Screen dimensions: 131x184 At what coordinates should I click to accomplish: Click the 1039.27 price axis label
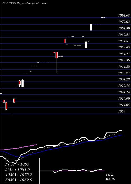[124, 73]
